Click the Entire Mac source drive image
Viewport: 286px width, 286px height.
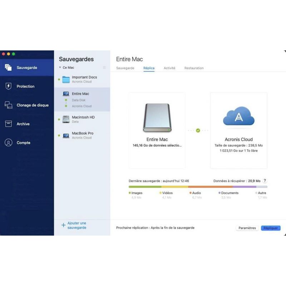[157, 118]
